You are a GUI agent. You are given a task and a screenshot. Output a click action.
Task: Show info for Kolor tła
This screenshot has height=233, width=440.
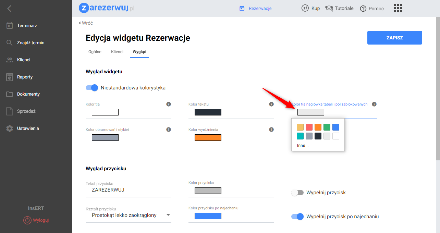[x=169, y=104]
